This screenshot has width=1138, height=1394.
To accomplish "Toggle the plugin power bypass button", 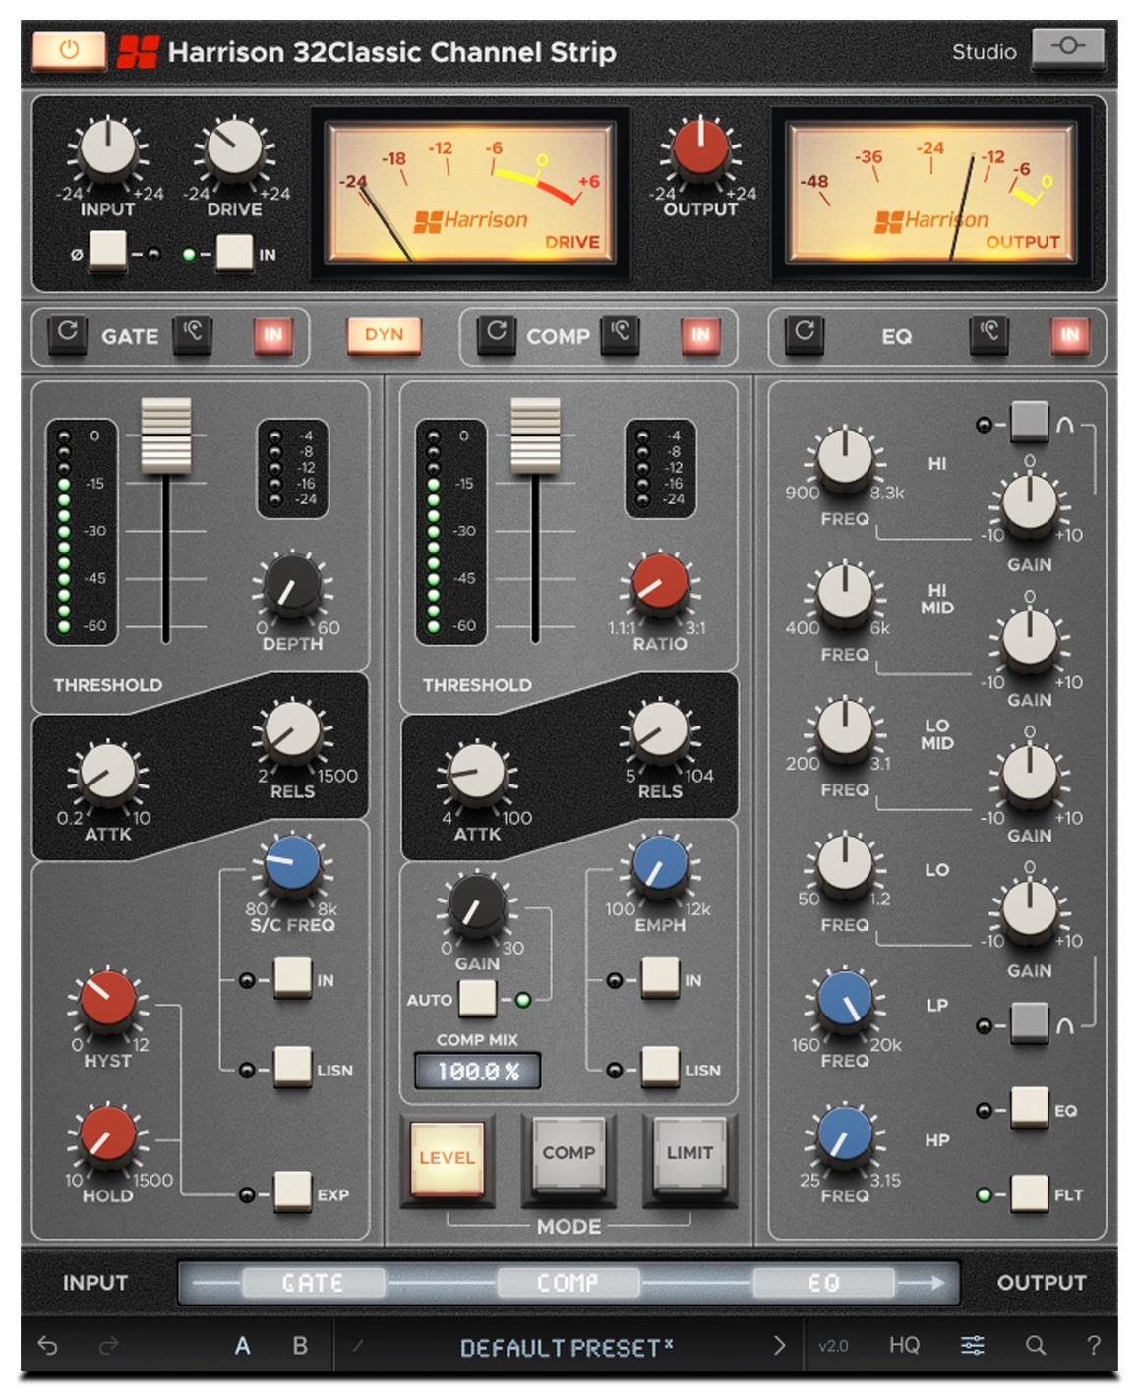I will tap(69, 50).
